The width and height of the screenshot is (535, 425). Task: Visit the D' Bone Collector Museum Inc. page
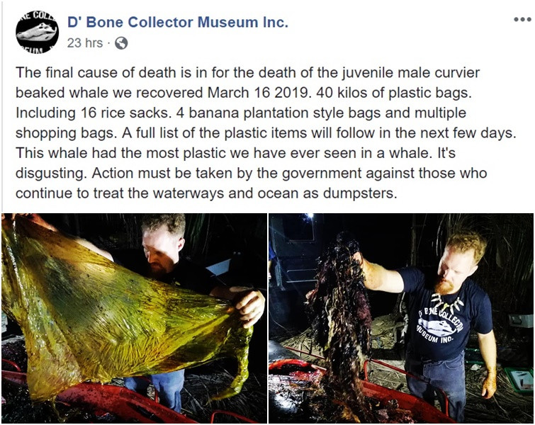178,22
